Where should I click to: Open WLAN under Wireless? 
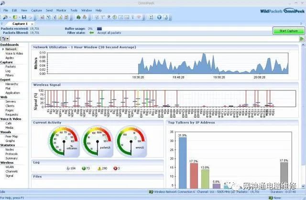point(10,167)
